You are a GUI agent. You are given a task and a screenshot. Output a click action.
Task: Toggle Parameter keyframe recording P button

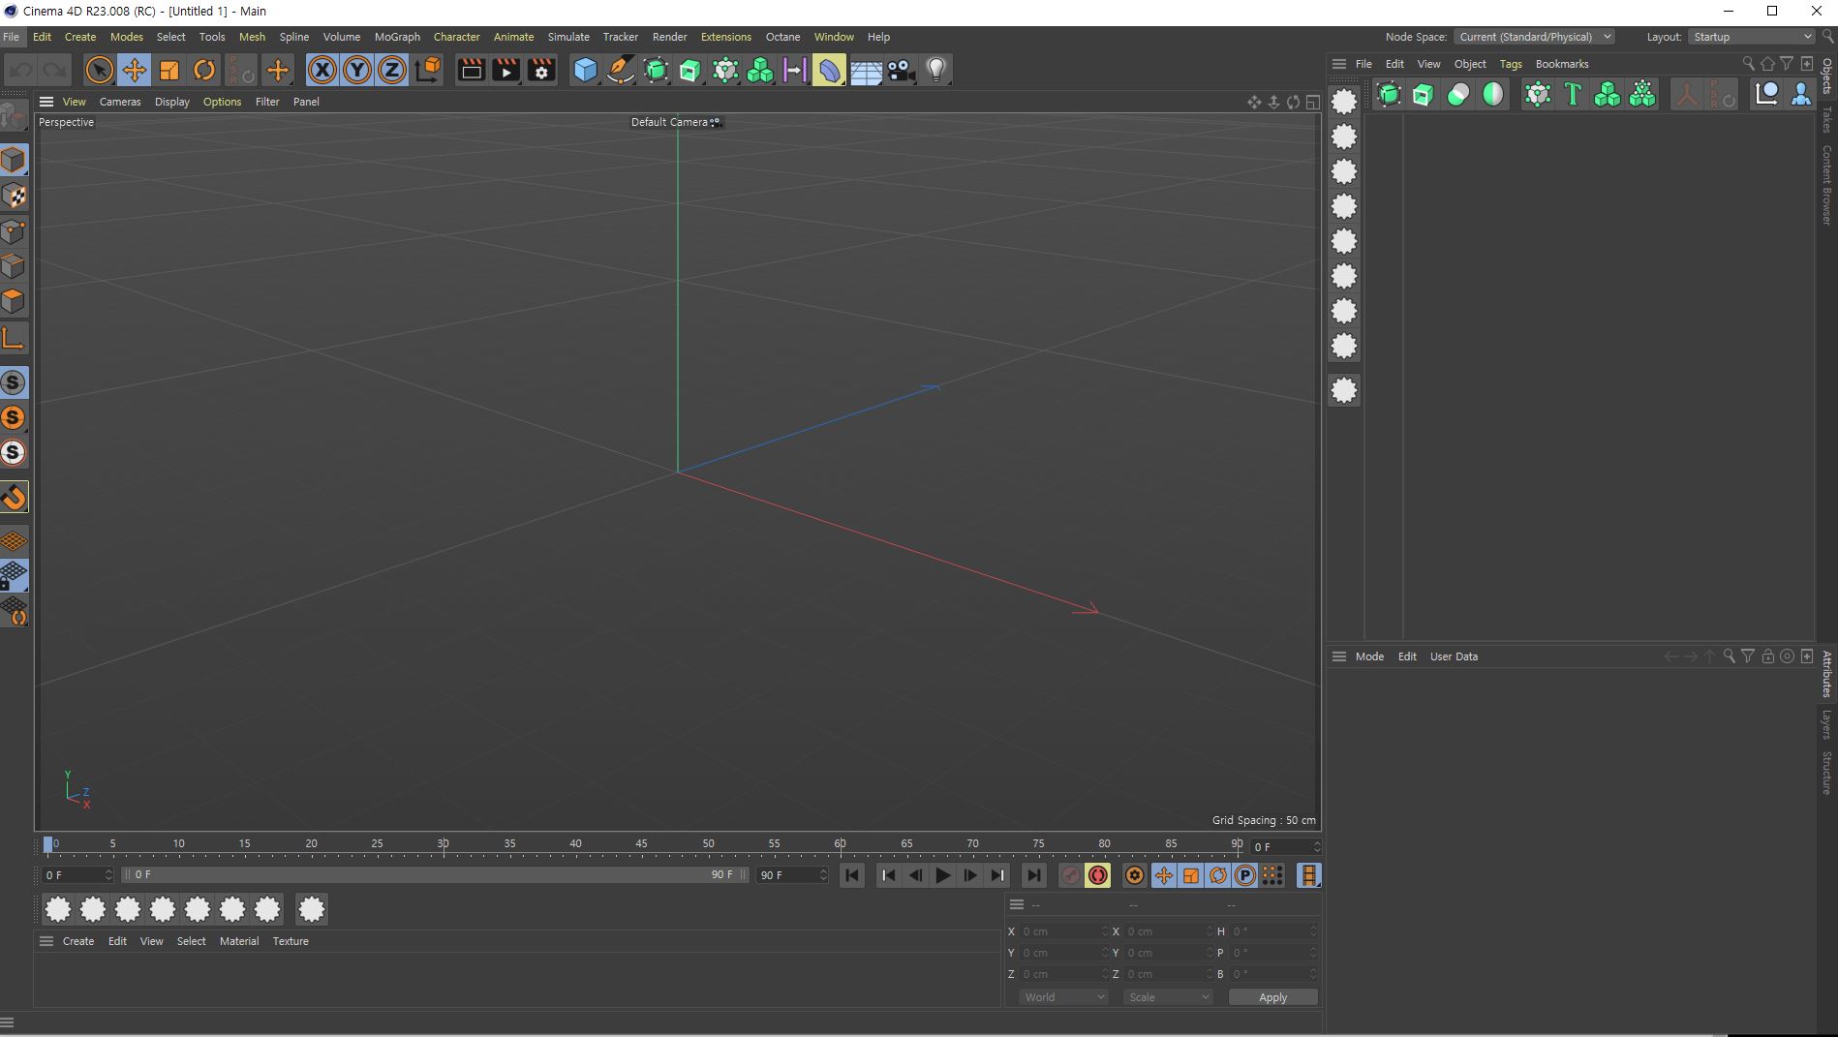(x=1245, y=875)
